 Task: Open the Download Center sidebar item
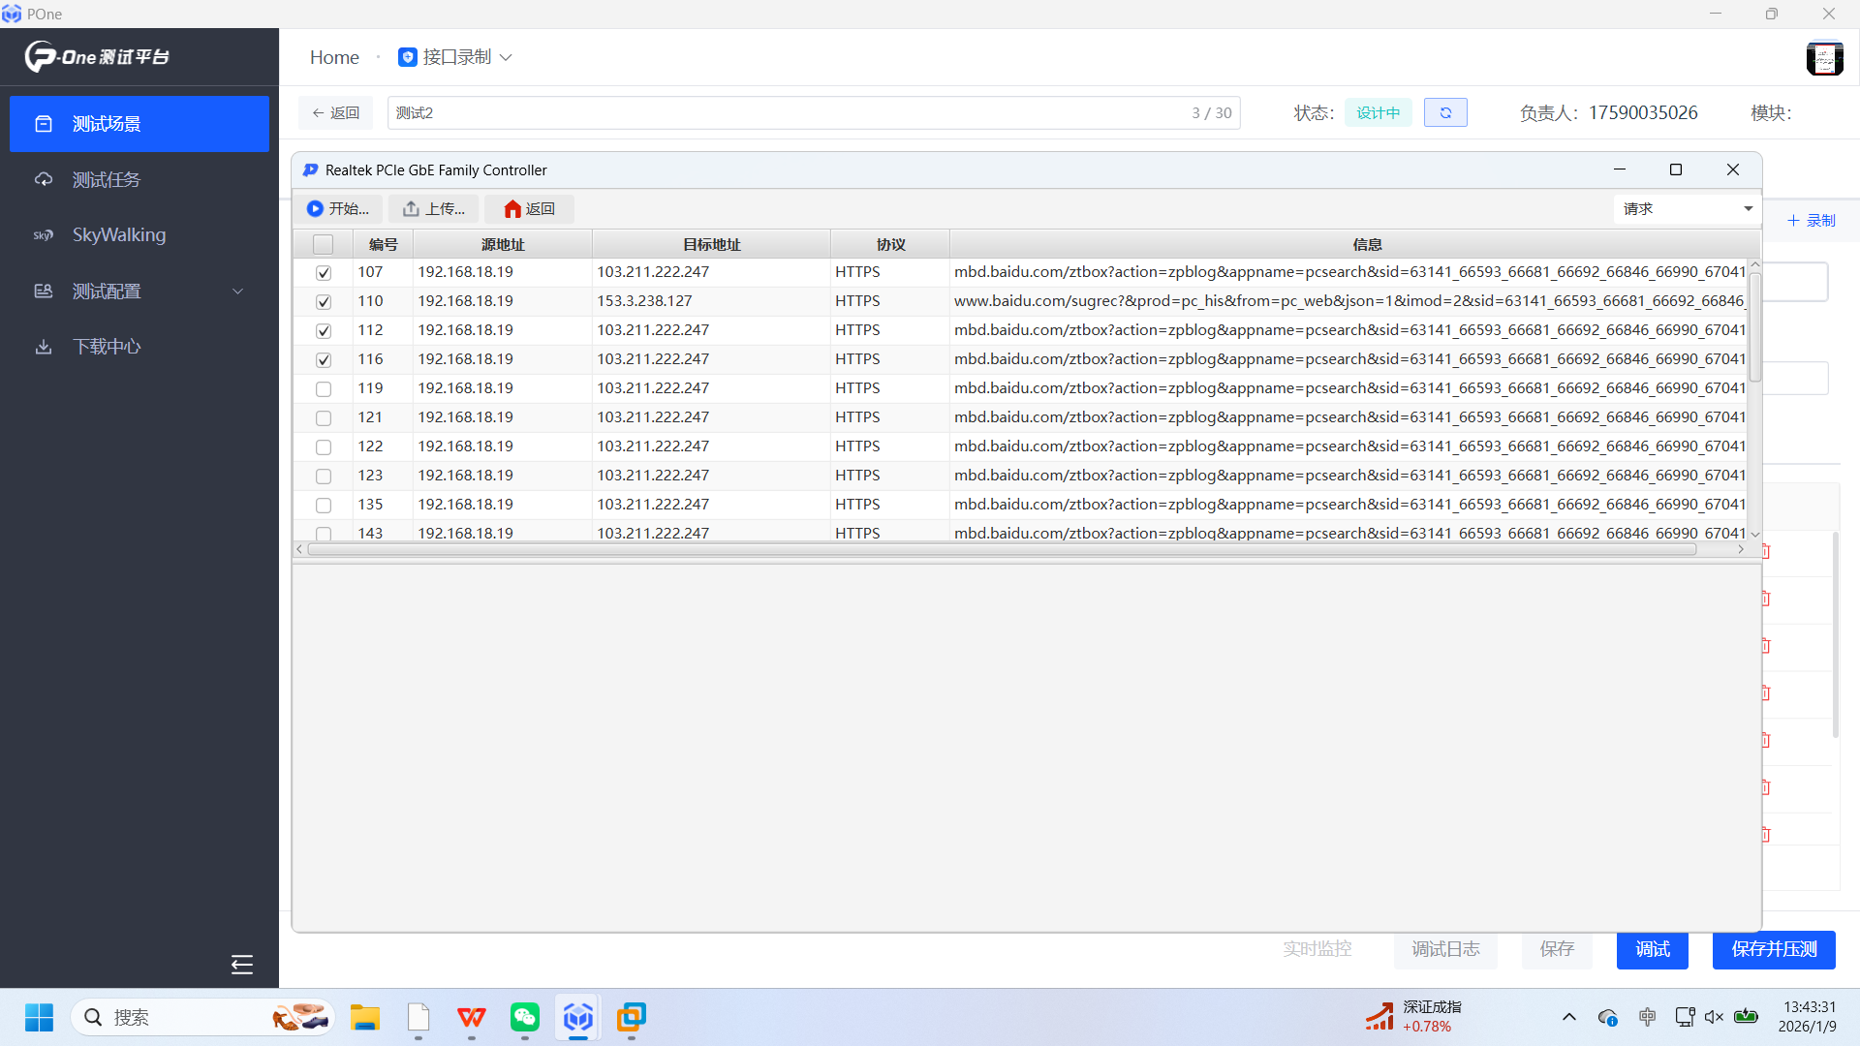point(107,347)
